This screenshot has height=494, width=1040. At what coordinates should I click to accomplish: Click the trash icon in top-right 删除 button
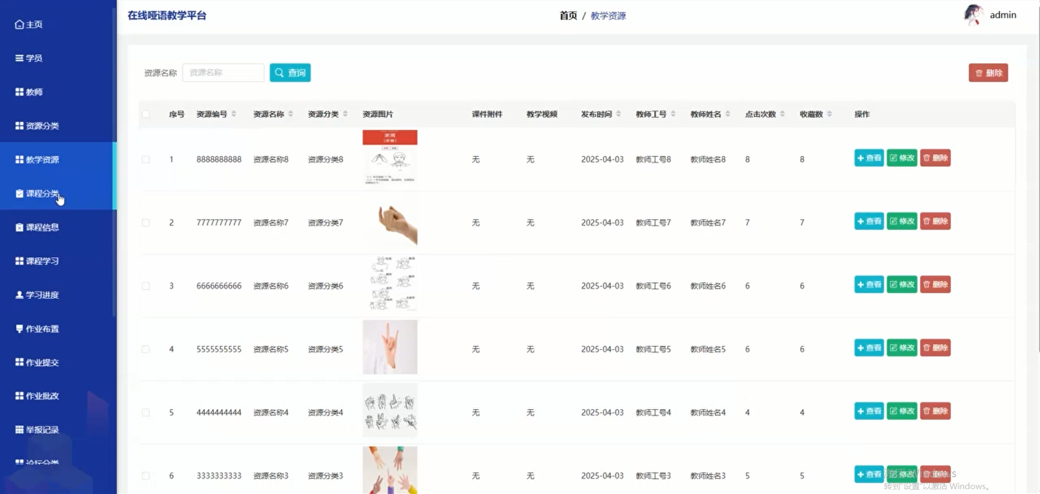click(x=979, y=73)
